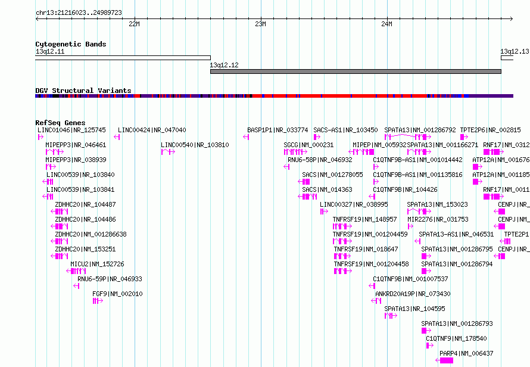Click the SPATA13|NM_001286794 label
This screenshot has height=367, width=530.
(x=457, y=264)
